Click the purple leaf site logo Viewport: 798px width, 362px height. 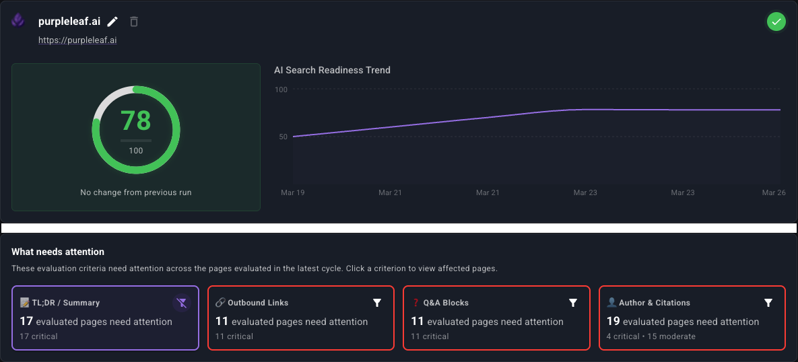point(18,21)
